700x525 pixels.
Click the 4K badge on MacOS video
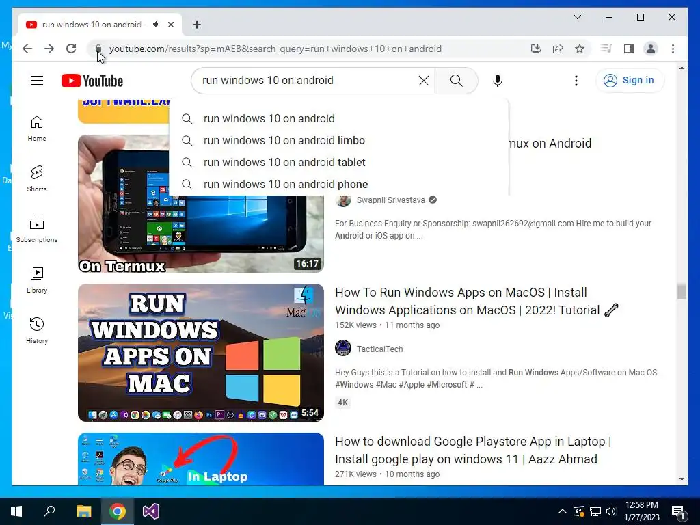[343, 402]
